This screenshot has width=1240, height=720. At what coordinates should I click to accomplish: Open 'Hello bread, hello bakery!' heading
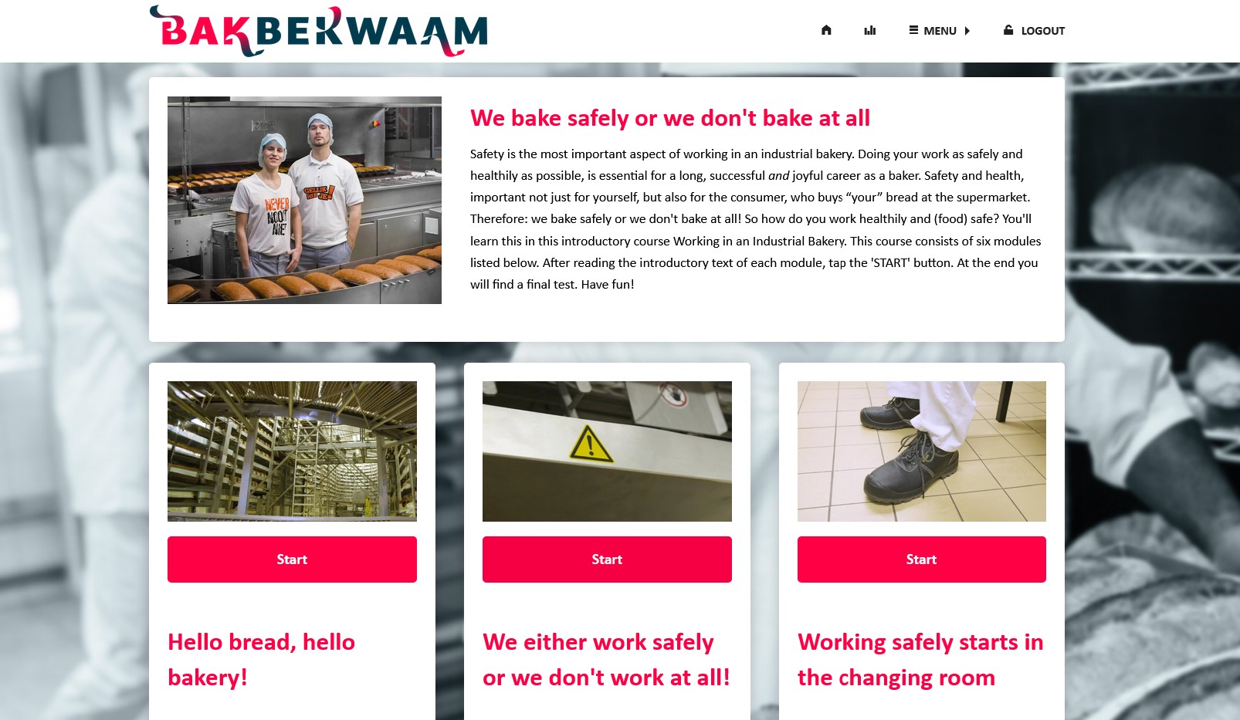coord(261,660)
